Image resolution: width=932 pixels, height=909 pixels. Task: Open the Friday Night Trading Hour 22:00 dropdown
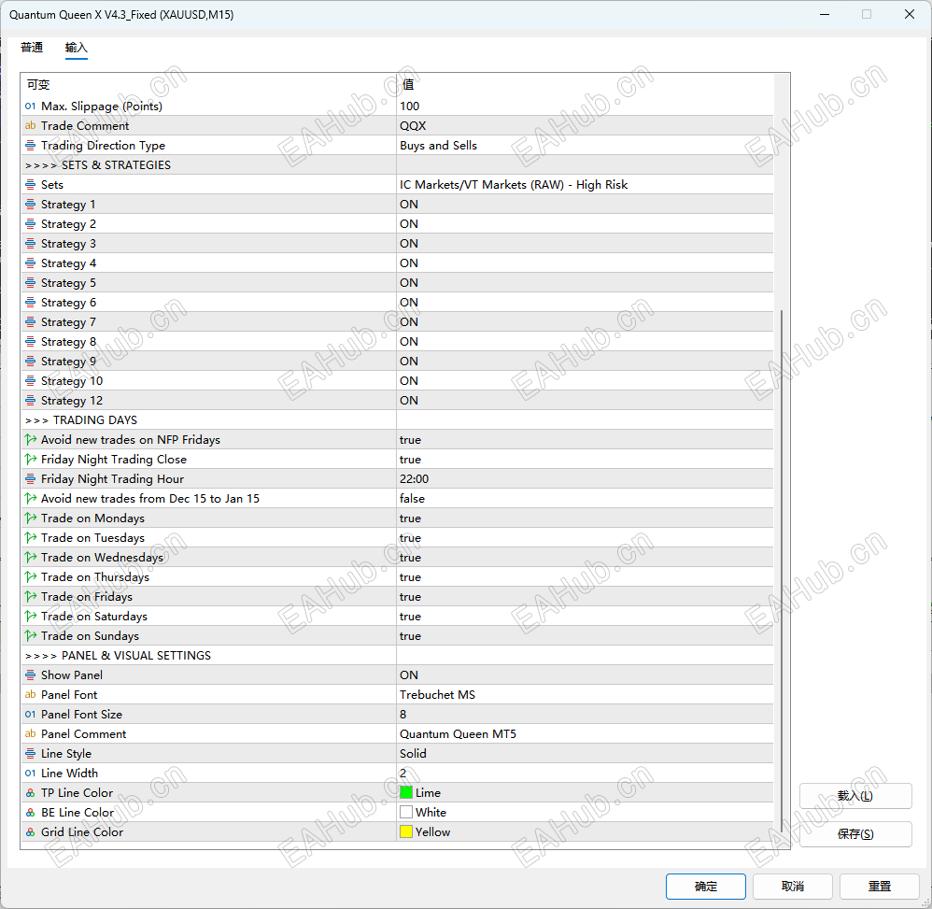point(585,479)
